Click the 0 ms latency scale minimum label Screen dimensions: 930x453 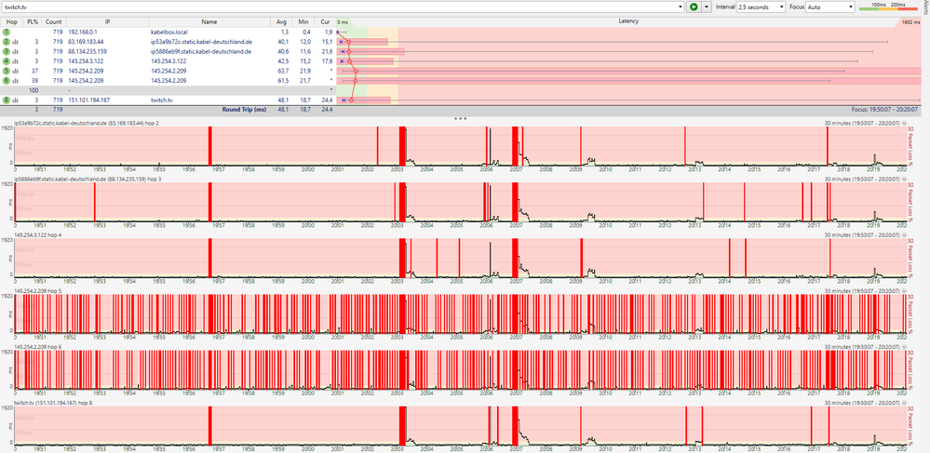click(x=343, y=22)
